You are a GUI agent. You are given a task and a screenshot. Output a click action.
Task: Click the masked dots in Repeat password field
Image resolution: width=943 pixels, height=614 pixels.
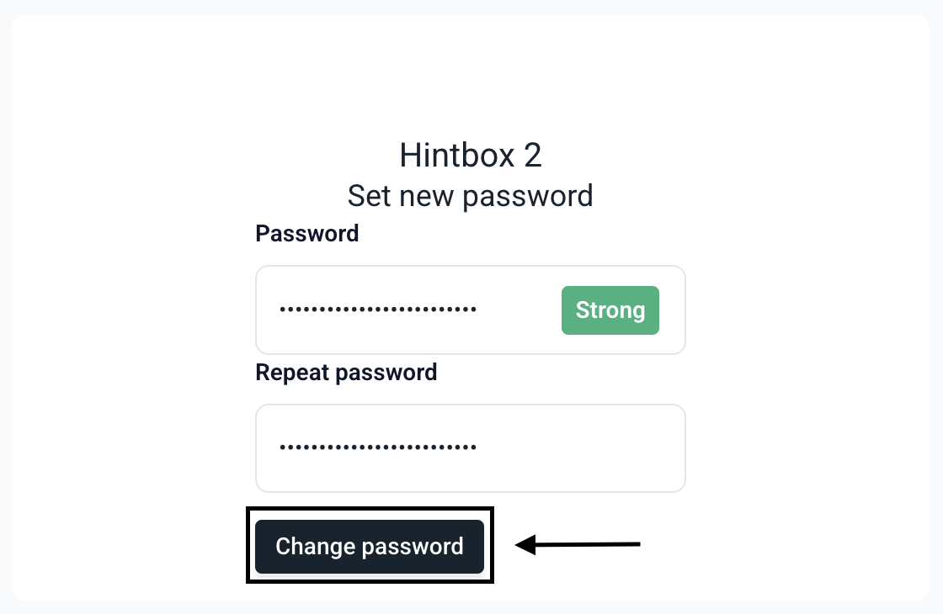pyautogui.click(x=378, y=447)
